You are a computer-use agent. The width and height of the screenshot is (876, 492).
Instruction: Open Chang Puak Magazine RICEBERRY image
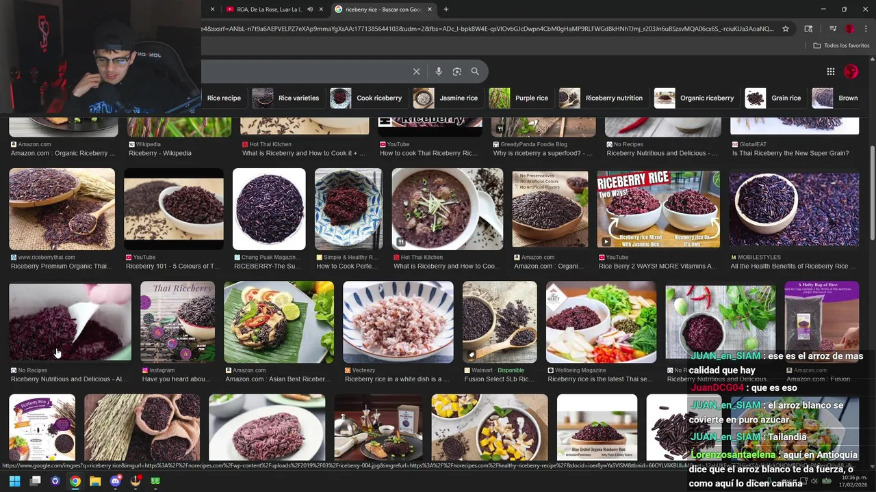coord(269,209)
